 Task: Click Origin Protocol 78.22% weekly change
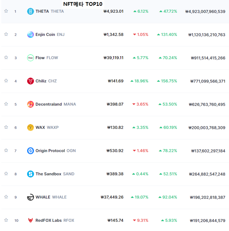coord(168,151)
